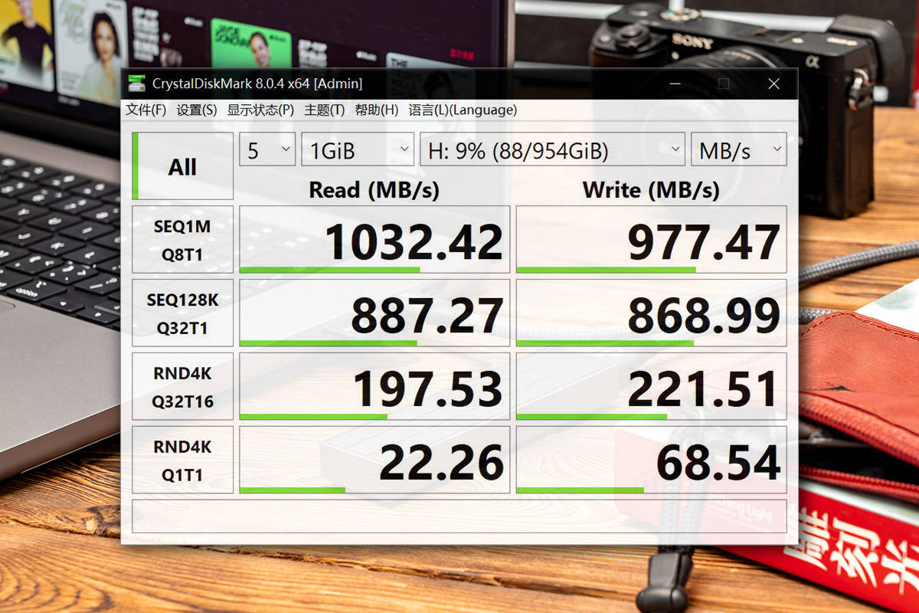Click the 887.27 read result
The image size is (919, 613).
click(374, 313)
